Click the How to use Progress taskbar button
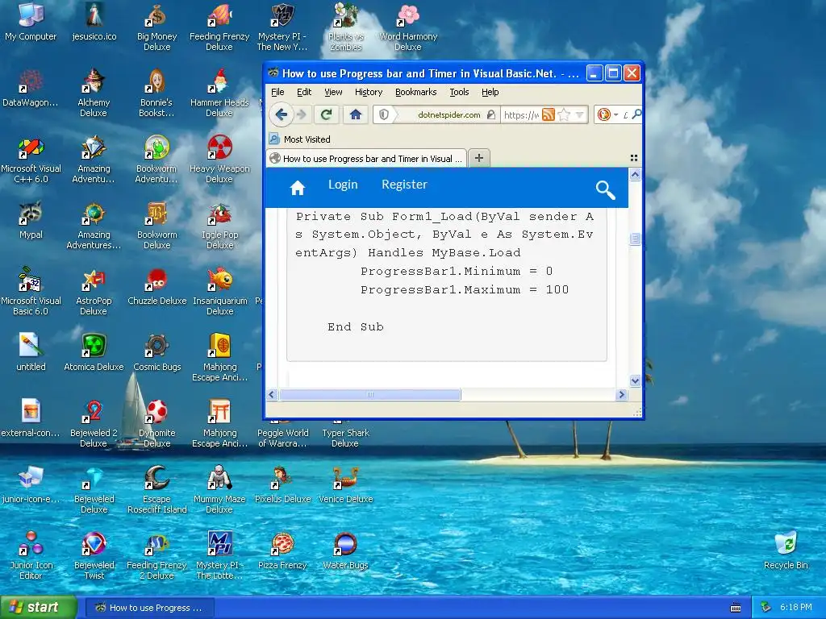 pyautogui.click(x=149, y=608)
